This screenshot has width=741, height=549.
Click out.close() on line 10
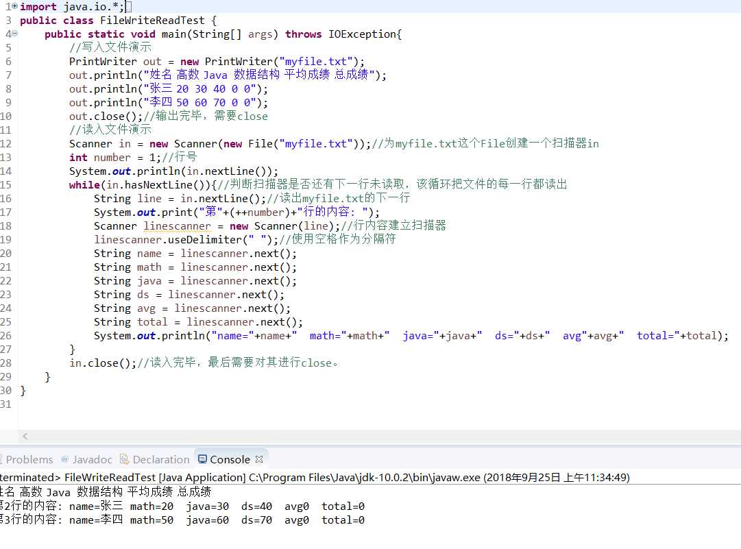(x=106, y=117)
